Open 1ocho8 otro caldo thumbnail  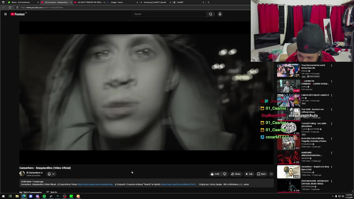click(x=288, y=128)
